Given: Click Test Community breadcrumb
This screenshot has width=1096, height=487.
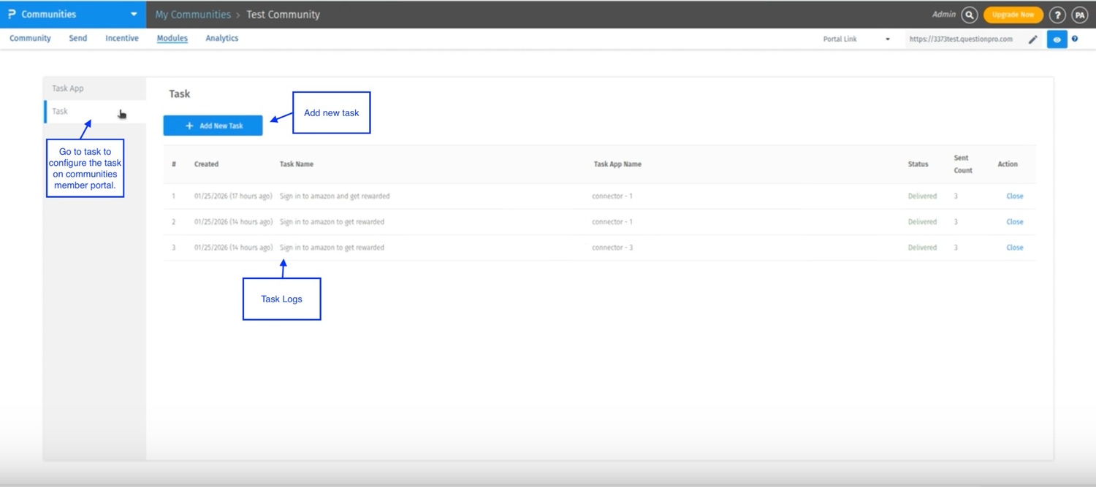Looking at the screenshot, I should click(283, 15).
